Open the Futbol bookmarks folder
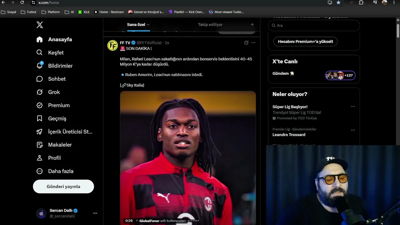Screen dimensions: 400x225 pyautogui.click(x=28, y=12)
